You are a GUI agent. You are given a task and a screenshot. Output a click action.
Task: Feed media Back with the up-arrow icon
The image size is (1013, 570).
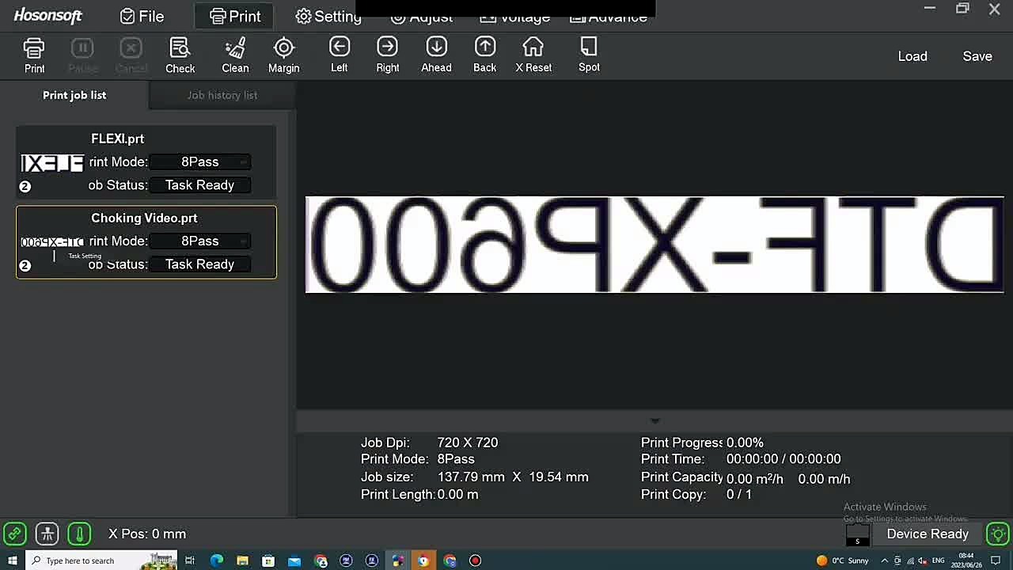[485, 55]
